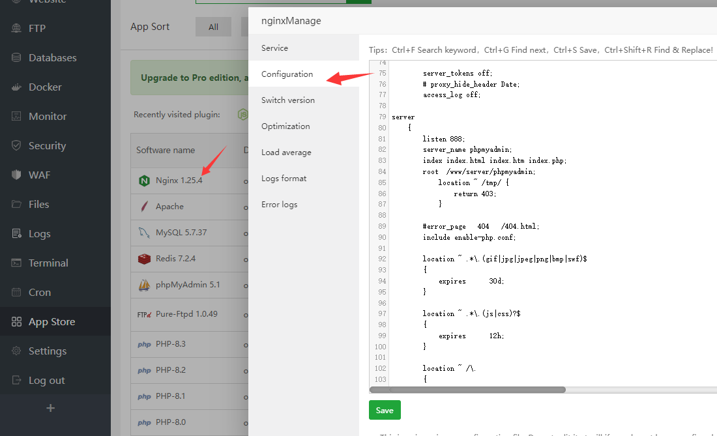Viewport: 717px width, 436px height.
Task: Go to the Cron menu item
Action: 39,293
